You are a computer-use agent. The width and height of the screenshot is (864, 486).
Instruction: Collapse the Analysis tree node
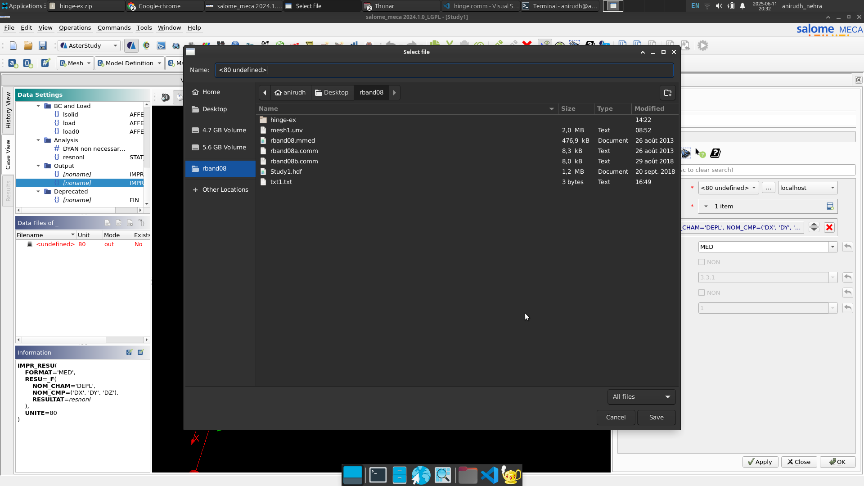(x=38, y=140)
